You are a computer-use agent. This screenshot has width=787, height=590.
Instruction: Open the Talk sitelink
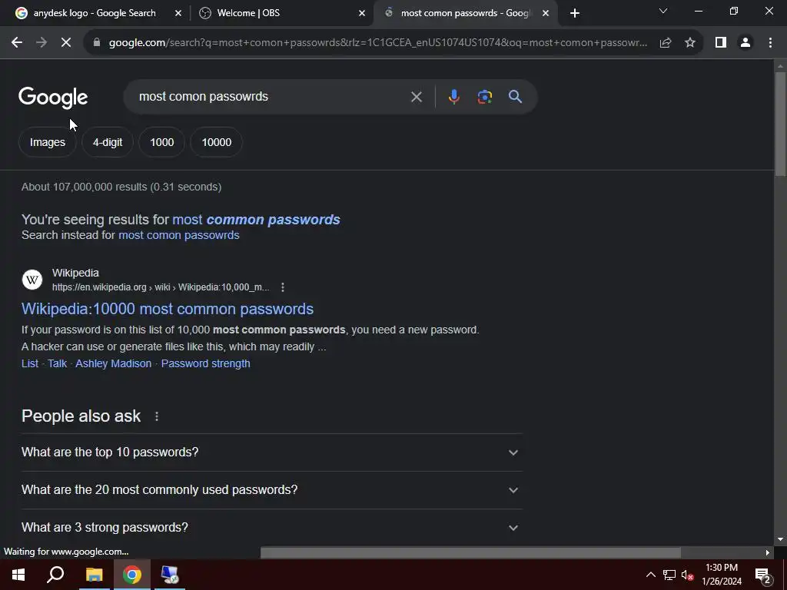(57, 363)
